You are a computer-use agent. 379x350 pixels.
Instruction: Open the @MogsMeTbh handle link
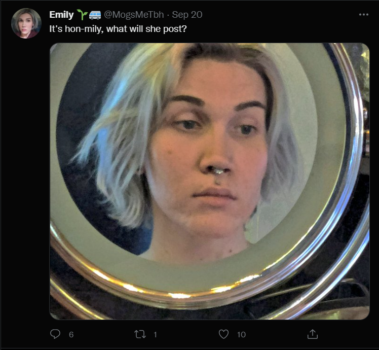pyautogui.click(x=134, y=15)
